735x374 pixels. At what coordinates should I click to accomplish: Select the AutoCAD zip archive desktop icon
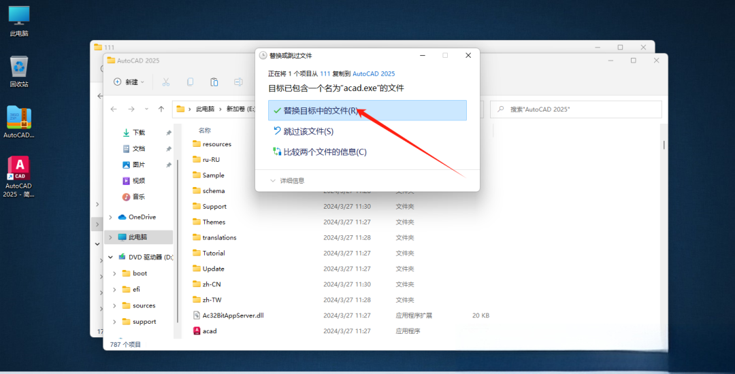click(19, 122)
